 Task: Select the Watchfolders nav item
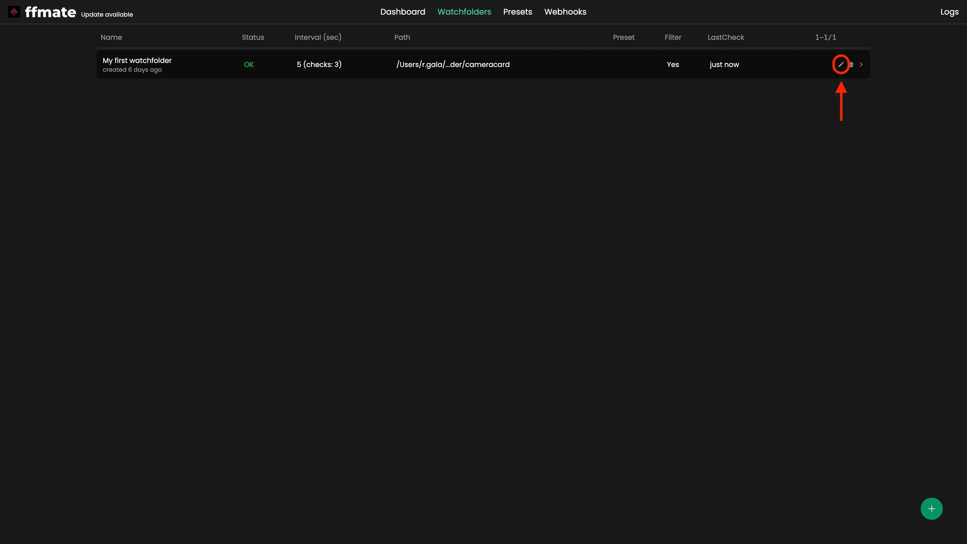[x=464, y=12]
